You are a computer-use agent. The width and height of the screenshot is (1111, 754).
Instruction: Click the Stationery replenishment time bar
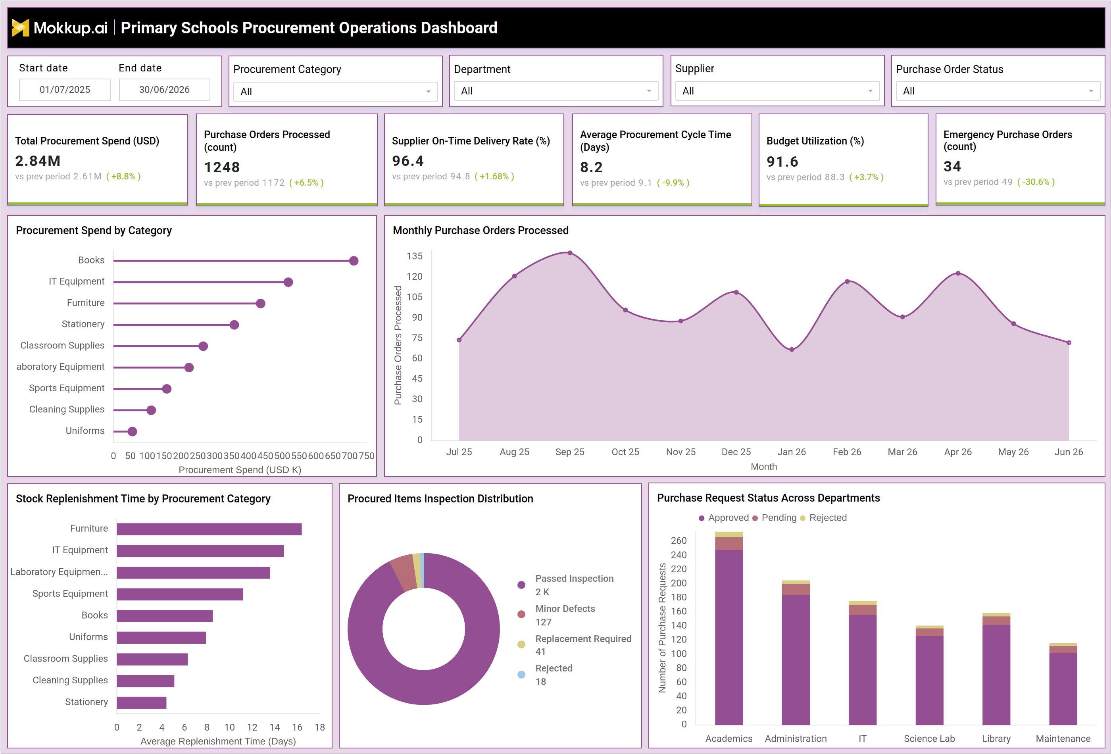pos(142,702)
